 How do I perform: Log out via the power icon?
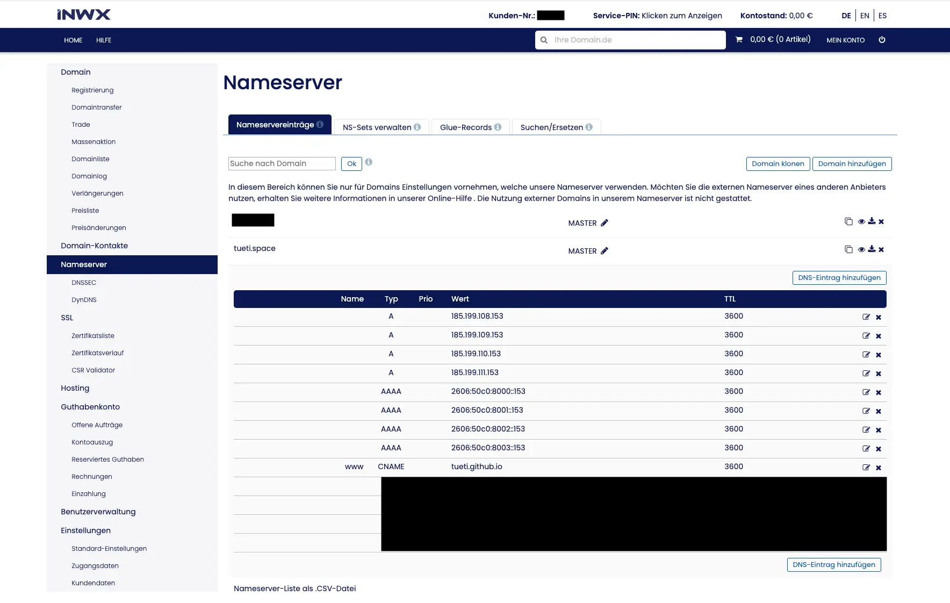click(x=882, y=39)
